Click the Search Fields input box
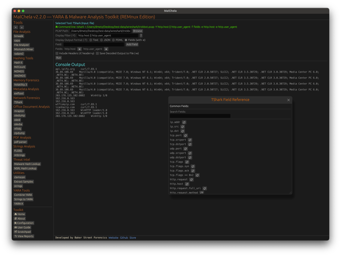Viewport: 341px width, 256px height. pos(200,116)
